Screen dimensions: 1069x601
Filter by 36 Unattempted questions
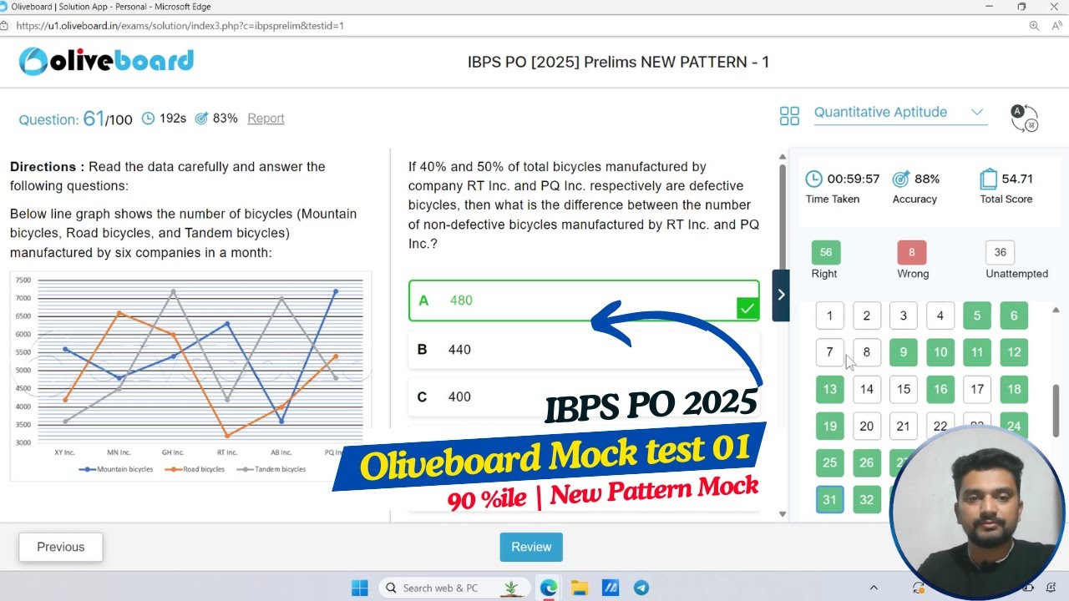coord(1000,252)
